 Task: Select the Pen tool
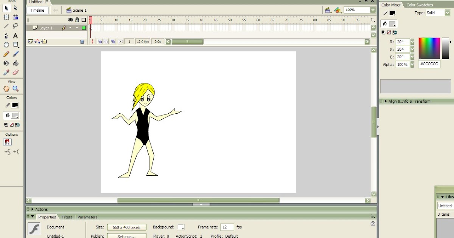[x=6, y=36]
